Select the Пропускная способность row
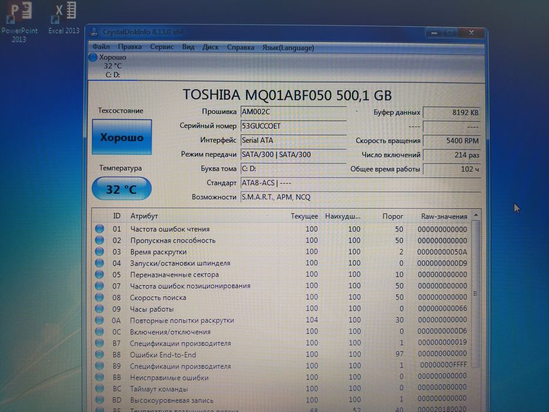Screen dimensions: 549x412 point(281,240)
